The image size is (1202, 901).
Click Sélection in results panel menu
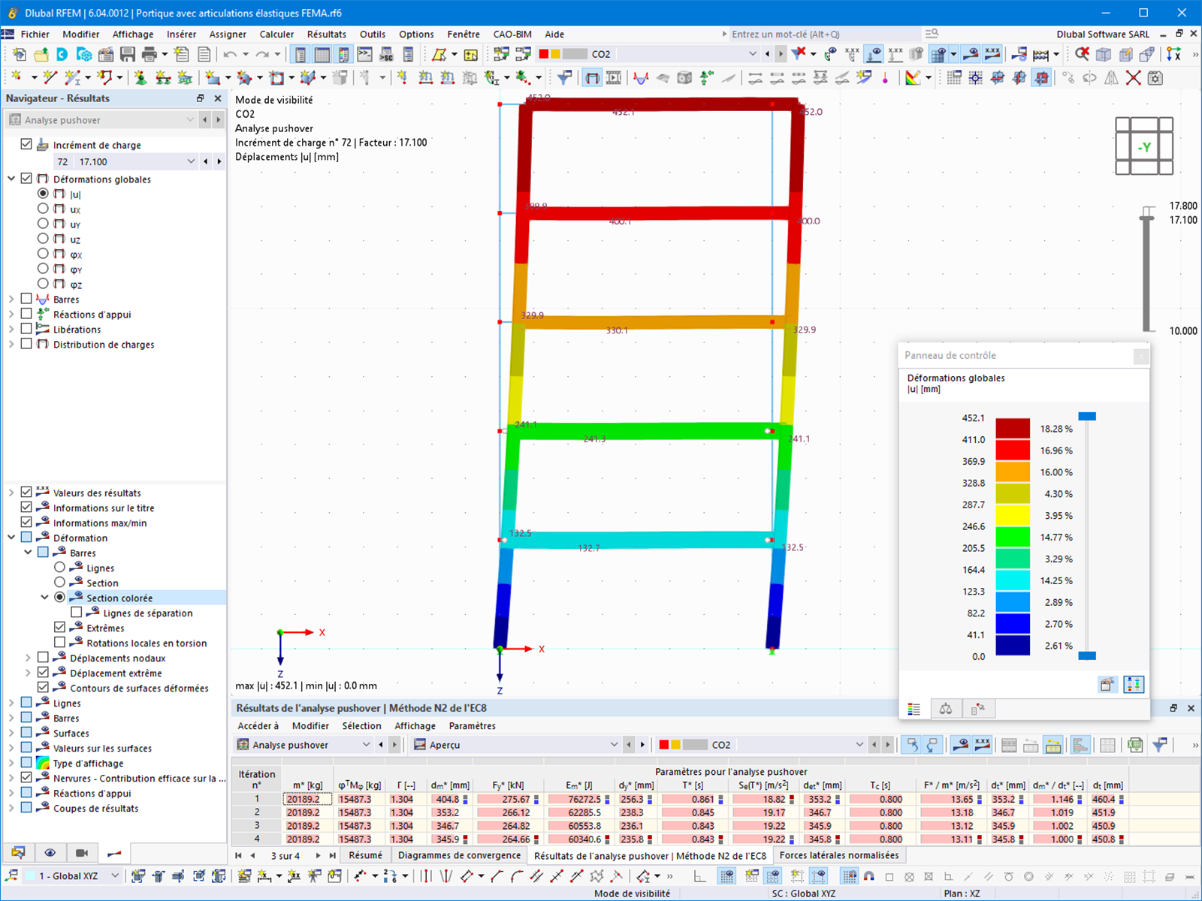coord(361,726)
